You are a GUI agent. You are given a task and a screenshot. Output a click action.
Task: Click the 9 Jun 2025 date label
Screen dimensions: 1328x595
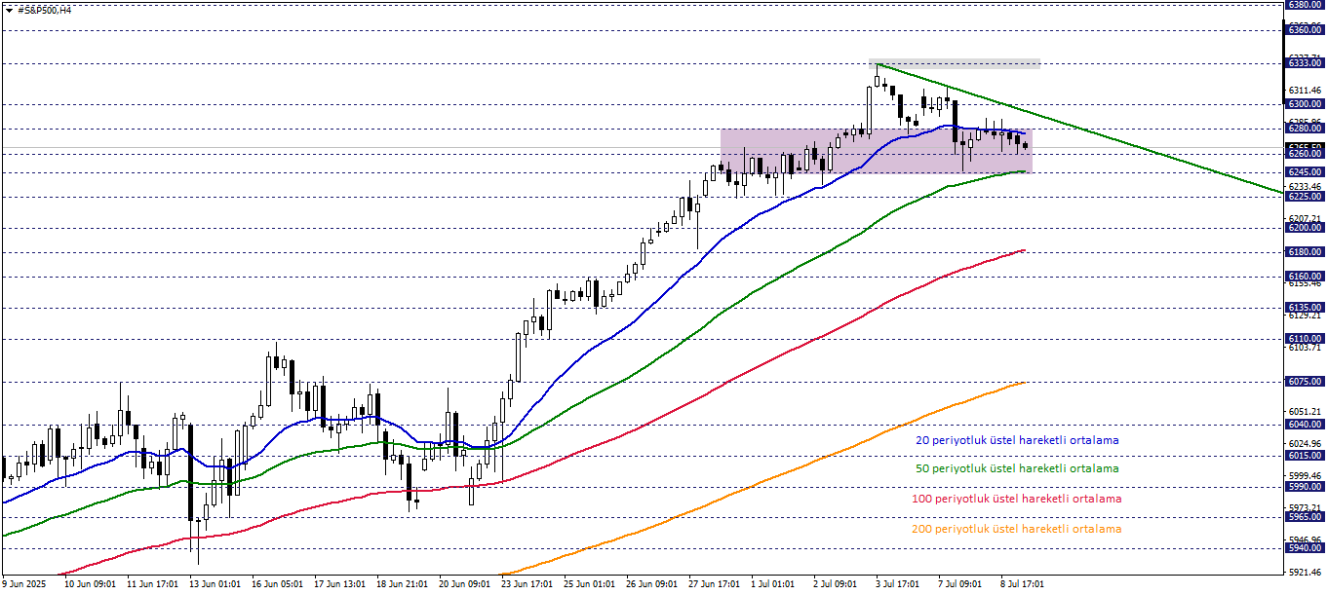(23, 585)
